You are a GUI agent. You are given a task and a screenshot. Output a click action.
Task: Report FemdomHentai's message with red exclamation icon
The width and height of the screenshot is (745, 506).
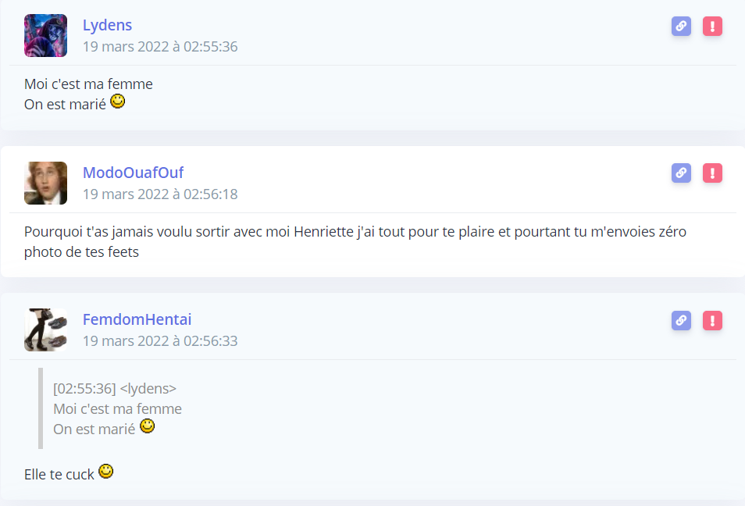click(712, 320)
